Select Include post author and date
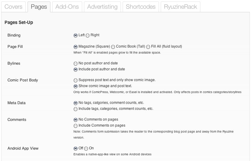Screen dimensions: 251x161 coord(76,69)
